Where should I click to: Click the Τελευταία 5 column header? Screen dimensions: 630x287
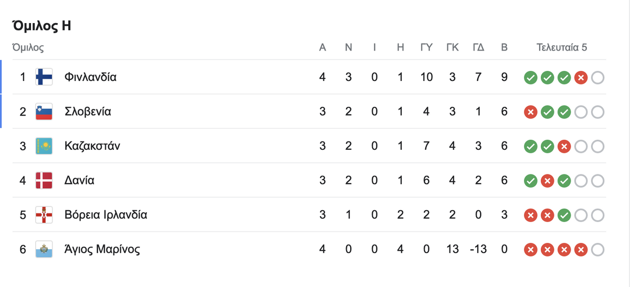click(561, 47)
